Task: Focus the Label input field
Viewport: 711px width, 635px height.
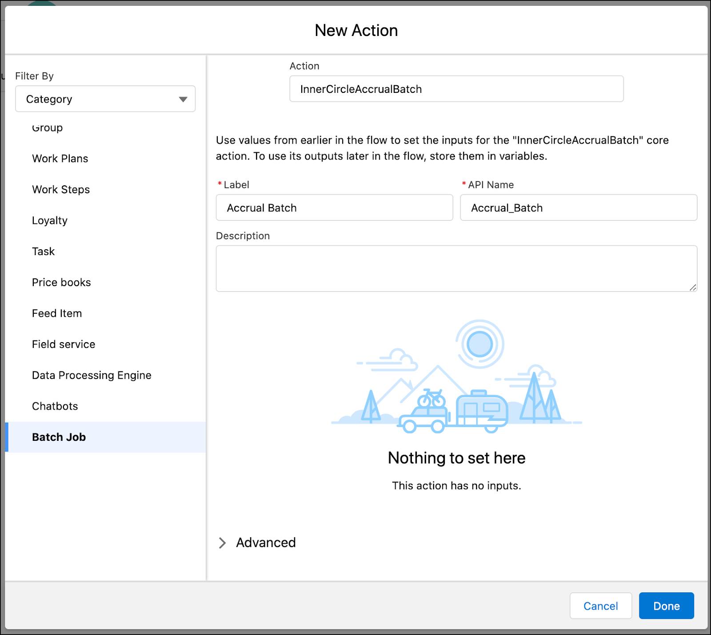Action: [334, 208]
